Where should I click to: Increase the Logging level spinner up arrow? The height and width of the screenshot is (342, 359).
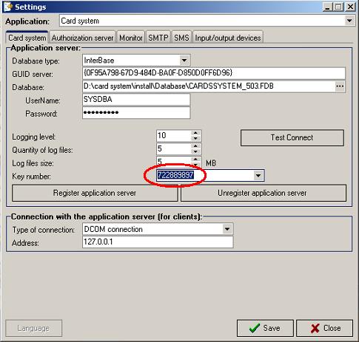tap(195, 133)
